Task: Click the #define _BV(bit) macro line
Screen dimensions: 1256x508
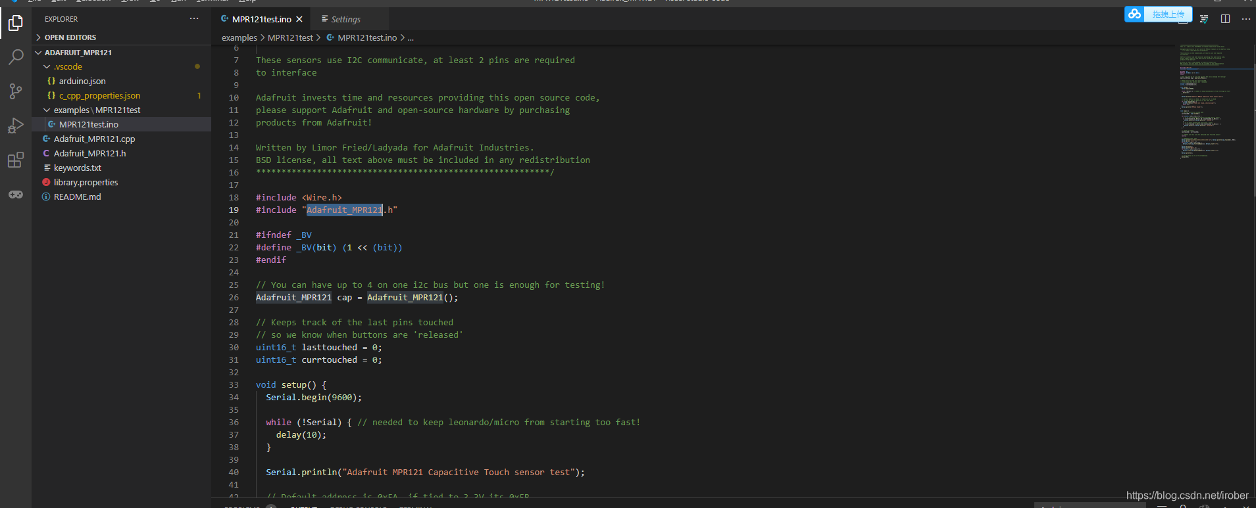Action: tap(329, 248)
